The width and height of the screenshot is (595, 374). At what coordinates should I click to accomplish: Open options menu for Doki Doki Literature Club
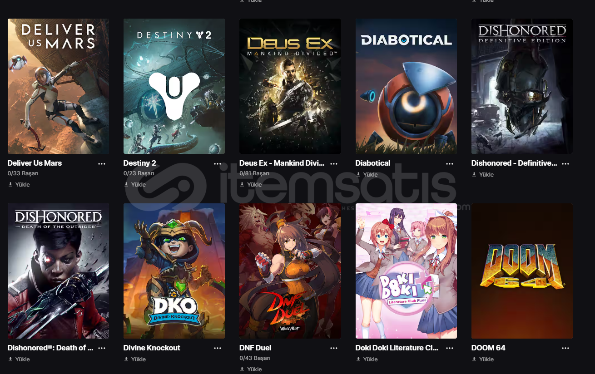pyautogui.click(x=450, y=348)
